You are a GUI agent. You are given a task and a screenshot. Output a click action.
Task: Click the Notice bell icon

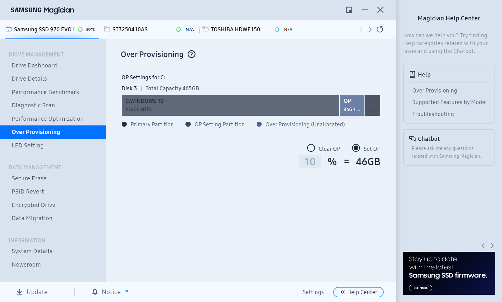point(95,292)
